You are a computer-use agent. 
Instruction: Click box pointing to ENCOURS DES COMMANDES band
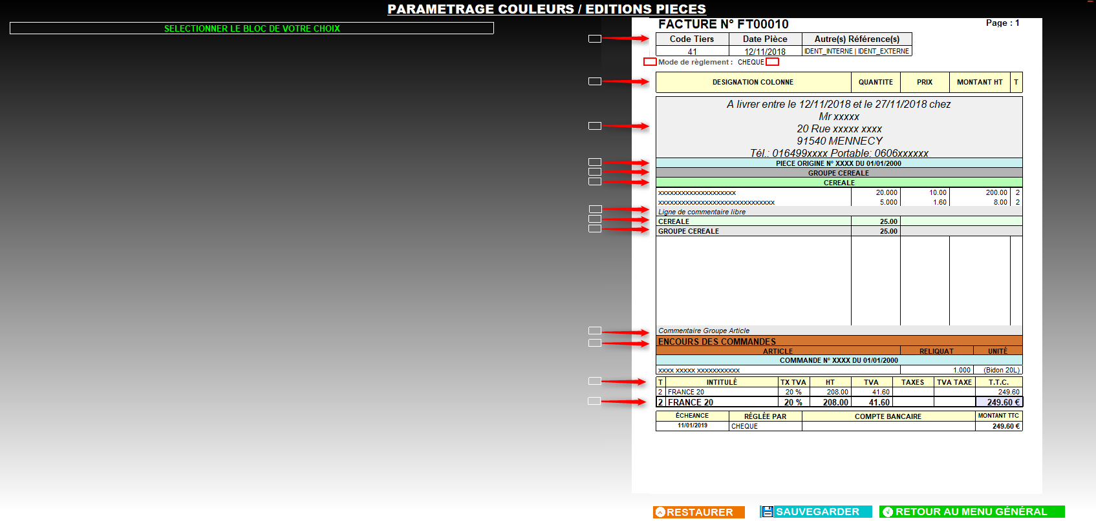click(595, 343)
